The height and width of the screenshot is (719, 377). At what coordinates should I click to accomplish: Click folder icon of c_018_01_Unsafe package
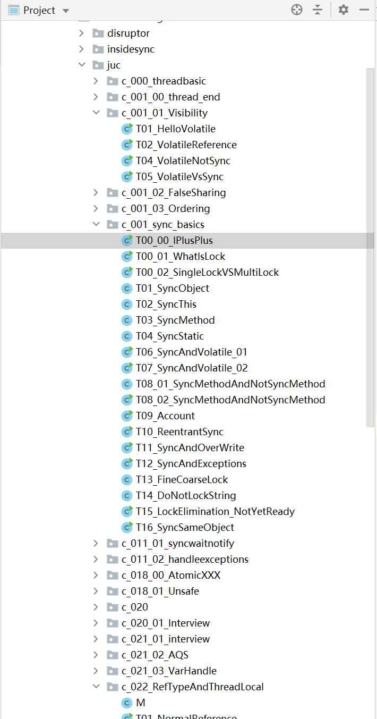(113, 591)
